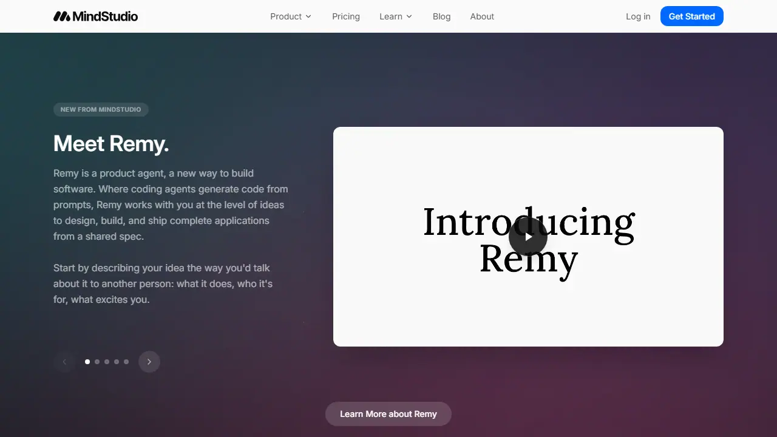This screenshot has height=437, width=777.
Task: Select the fourth carousel dot
Action: (x=117, y=362)
